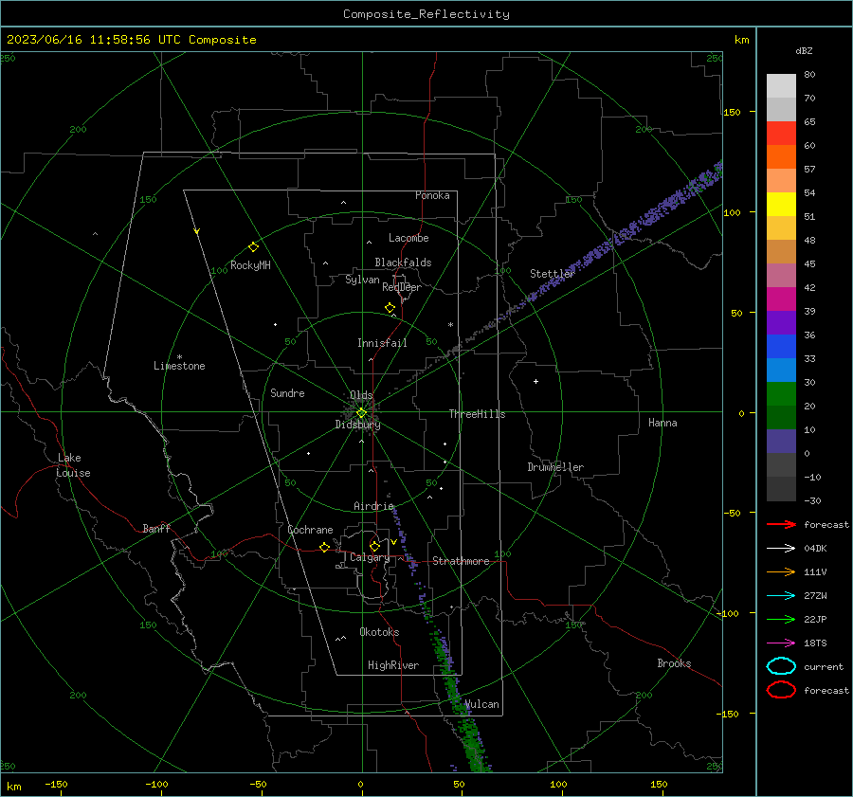The width and height of the screenshot is (853, 797).
Task: Click the Hanna city label
Action: pos(662,423)
